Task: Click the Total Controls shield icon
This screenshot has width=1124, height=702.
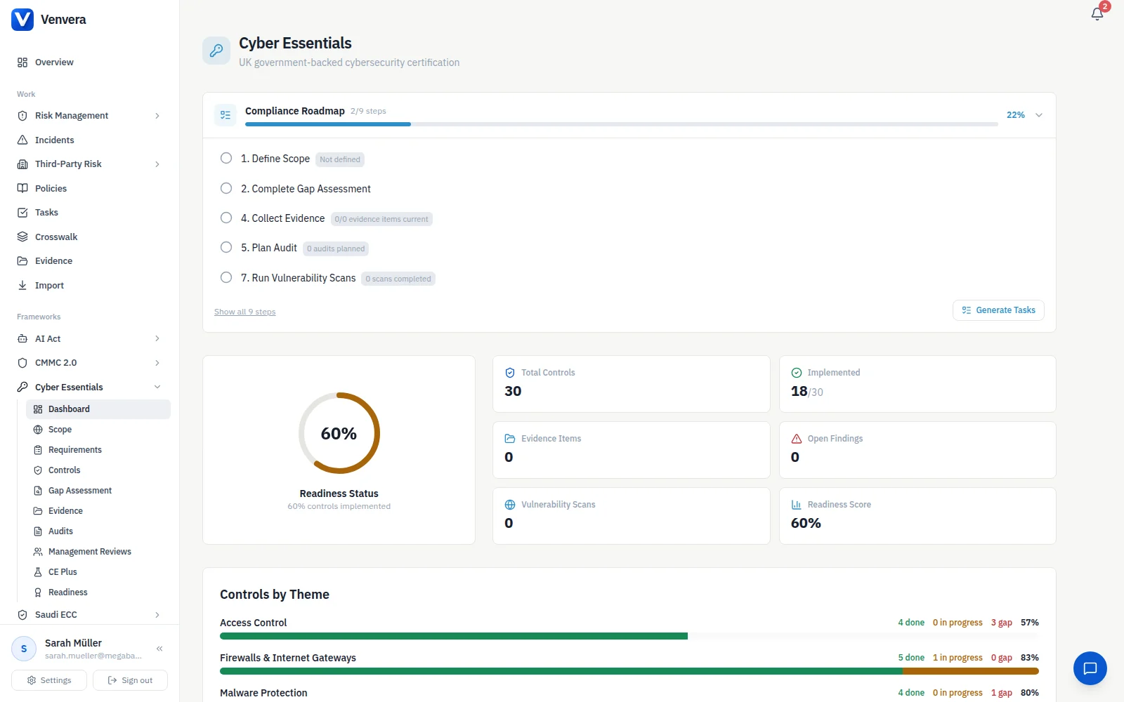Action: [x=510, y=373]
